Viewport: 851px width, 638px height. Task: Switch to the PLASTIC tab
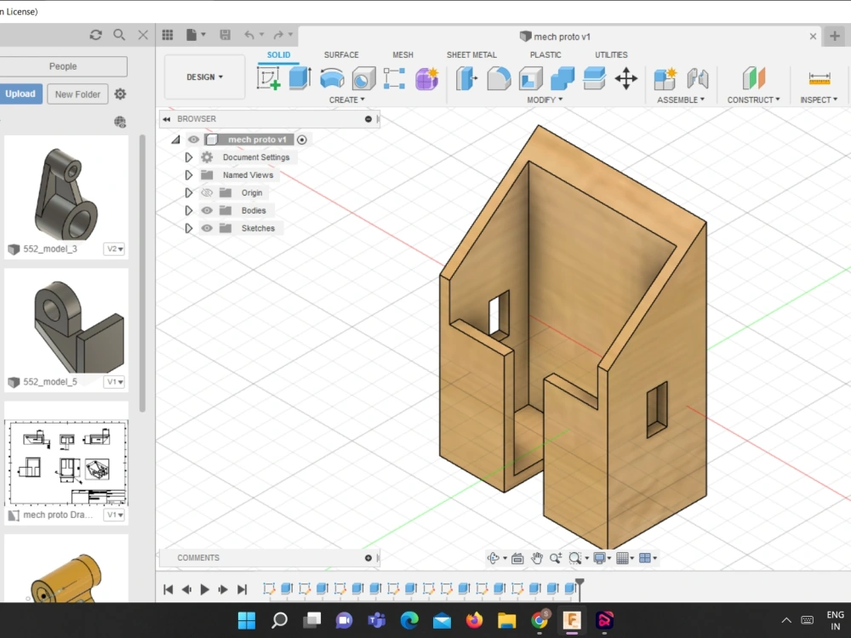(x=545, y=54)
